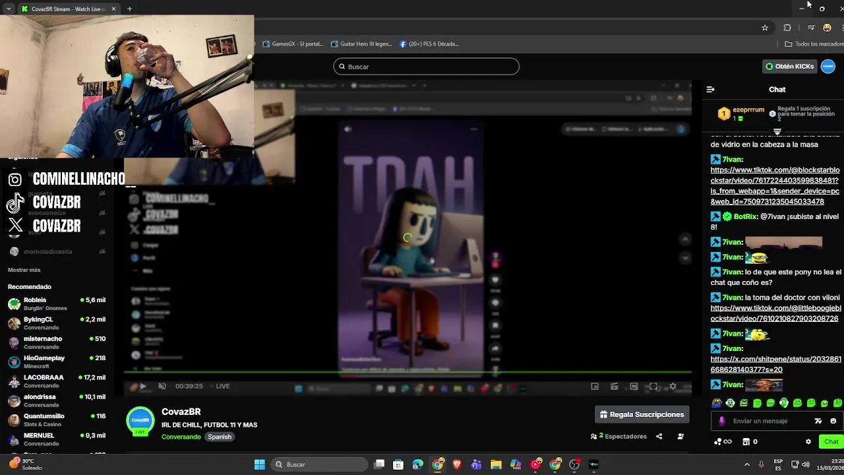Open a new browser tab
Viewport: 844px width, 475px height.
[129, 9]
